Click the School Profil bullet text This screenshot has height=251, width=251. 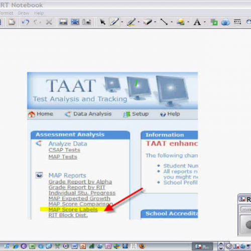pyautogui.click(x=181, y=182)
